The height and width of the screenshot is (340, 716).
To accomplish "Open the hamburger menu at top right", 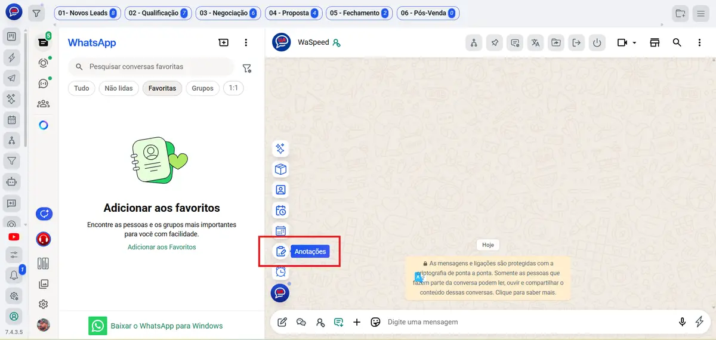I will pos(700,13).
